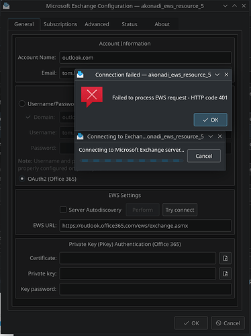Click the main window keep-below chevron
Viewport: 251px width, 336px height.
click(225, 6)
